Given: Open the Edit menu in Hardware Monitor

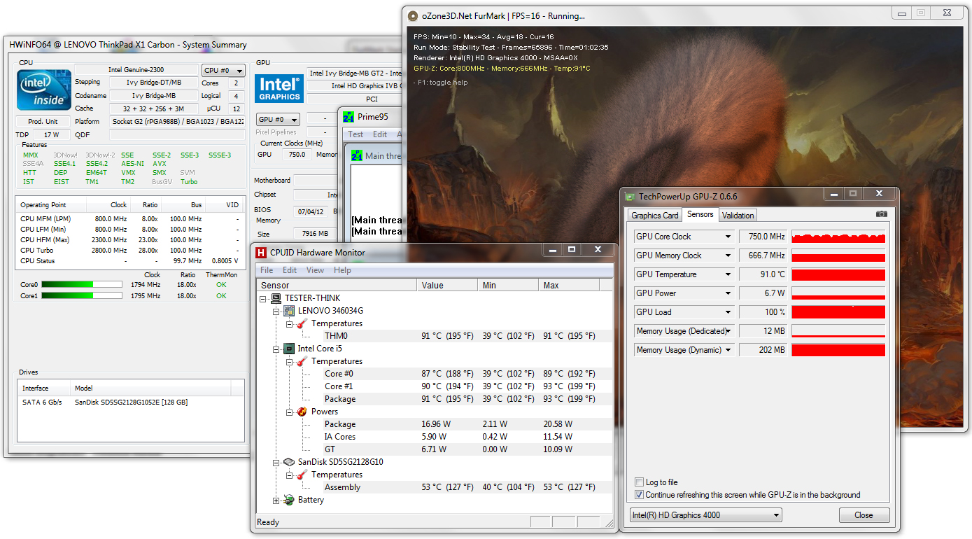Looking at the screenshot, I should (x=290, y=270).
